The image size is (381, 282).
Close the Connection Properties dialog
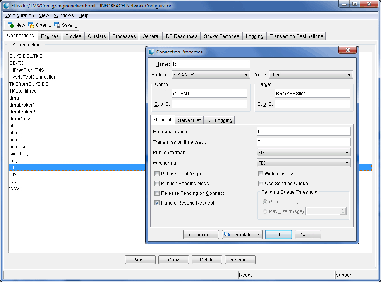pyautogui.click(x=347, y=51)
